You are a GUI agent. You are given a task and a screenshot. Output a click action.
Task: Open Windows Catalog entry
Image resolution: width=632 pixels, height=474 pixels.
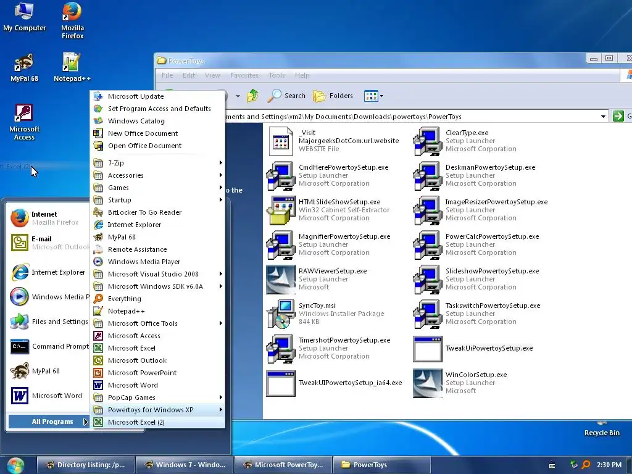(x=157, y=121)
